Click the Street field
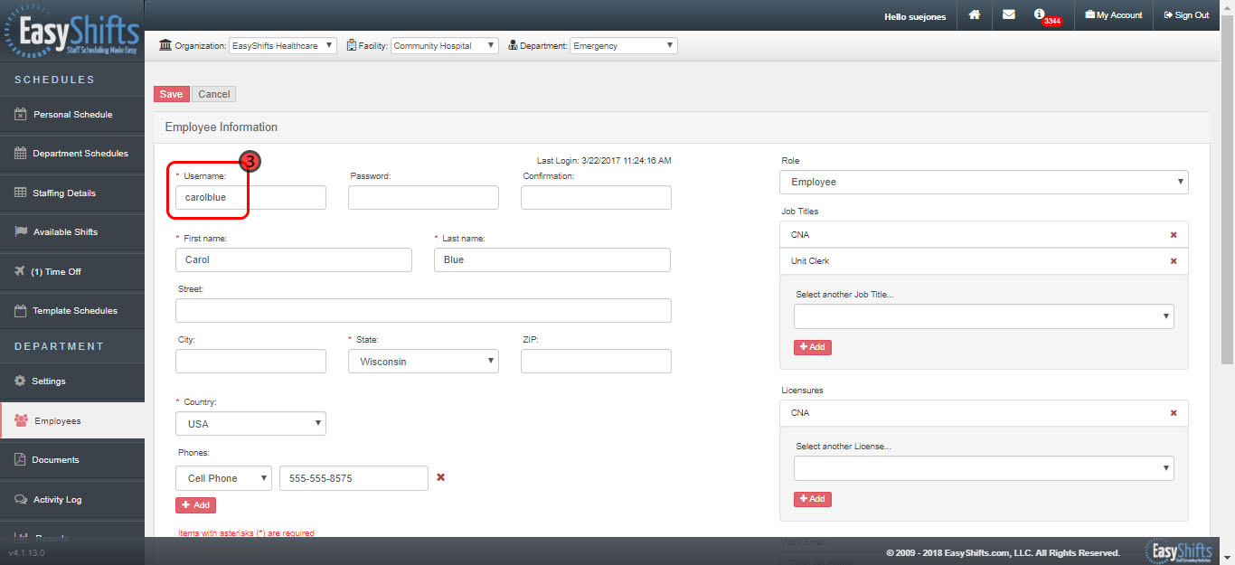 (423, 310)
